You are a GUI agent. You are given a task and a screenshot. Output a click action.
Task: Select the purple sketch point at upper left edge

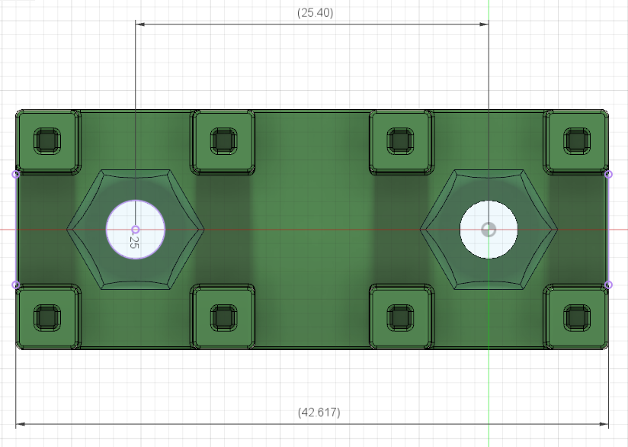[16, 175]
